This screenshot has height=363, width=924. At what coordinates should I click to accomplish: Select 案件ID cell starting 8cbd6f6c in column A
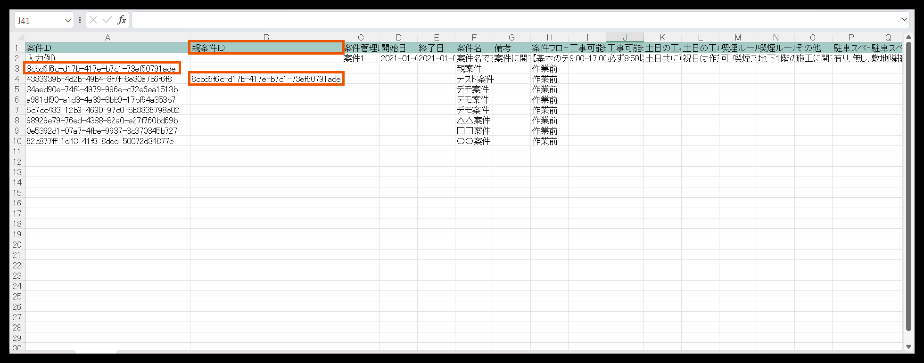[x=107, y=68]
